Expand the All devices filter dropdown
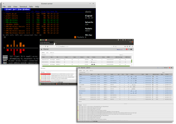 point(48,54)
